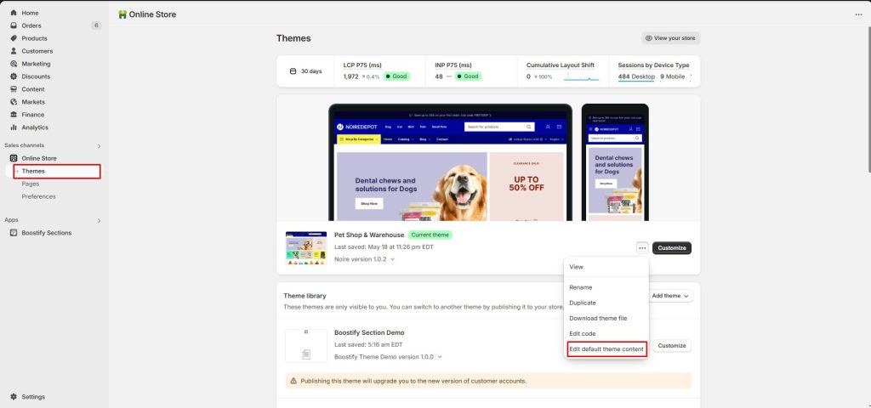Click the Boostify Section Demo thumbnail placeholder

tap(306, 346)
